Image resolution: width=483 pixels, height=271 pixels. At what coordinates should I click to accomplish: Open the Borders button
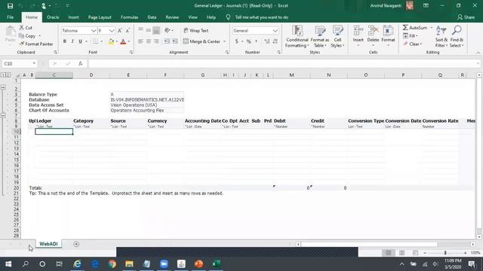96,41
